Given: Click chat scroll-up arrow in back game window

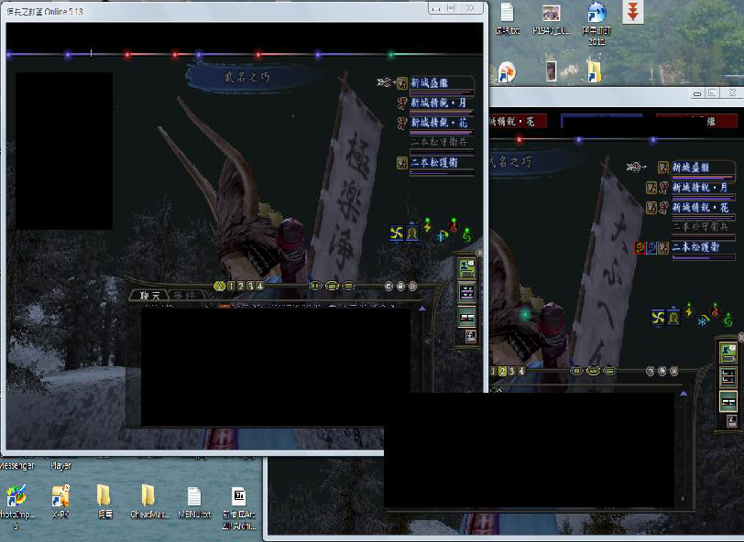Looking at the screenshot, I should [x=684, y=394].
